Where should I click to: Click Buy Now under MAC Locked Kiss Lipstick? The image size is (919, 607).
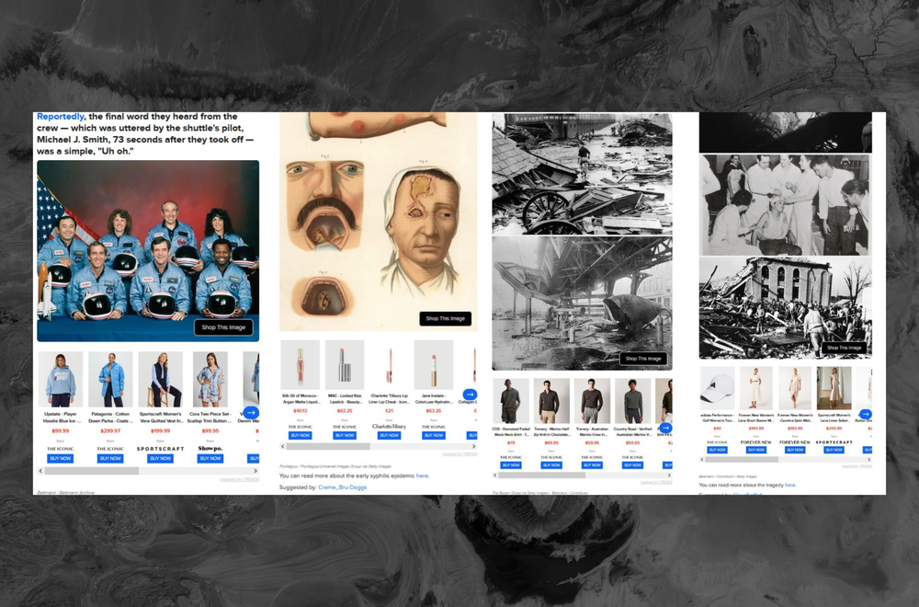click(345, 435)
